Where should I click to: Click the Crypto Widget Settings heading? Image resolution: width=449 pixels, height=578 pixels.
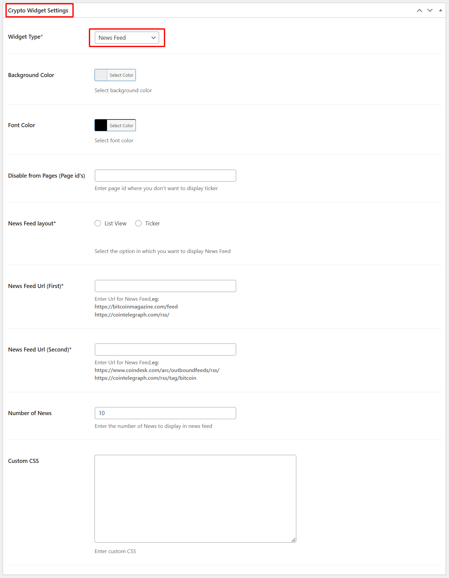click(x=38, y=10)
